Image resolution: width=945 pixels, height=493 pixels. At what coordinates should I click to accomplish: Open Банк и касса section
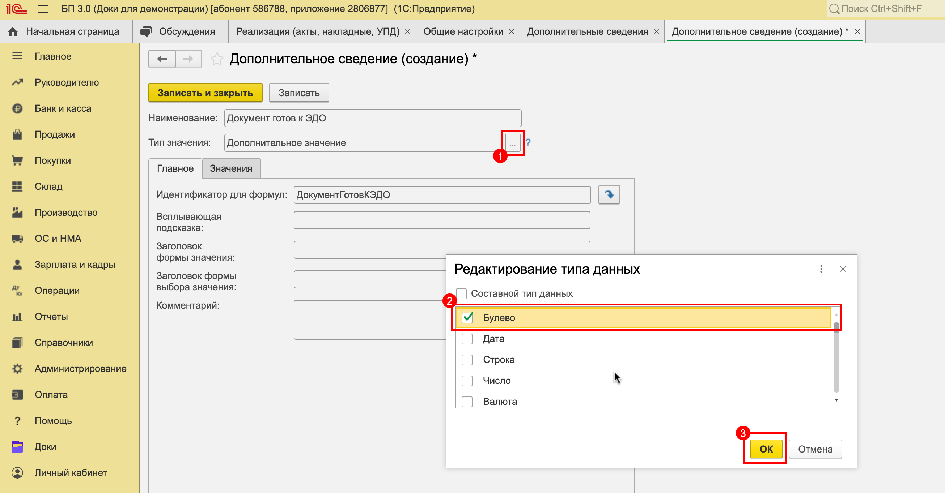[x=63, y=108]
